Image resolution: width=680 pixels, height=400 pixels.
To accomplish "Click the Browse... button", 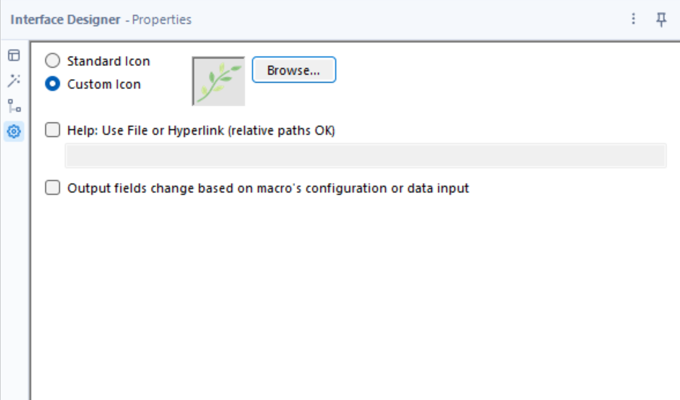I will pyautogui.click(x=294, y=70).
